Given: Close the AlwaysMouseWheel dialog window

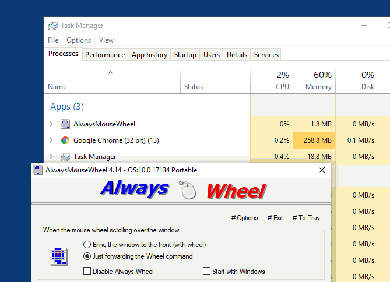Looking at the screenshot, I should coord(322,170).
